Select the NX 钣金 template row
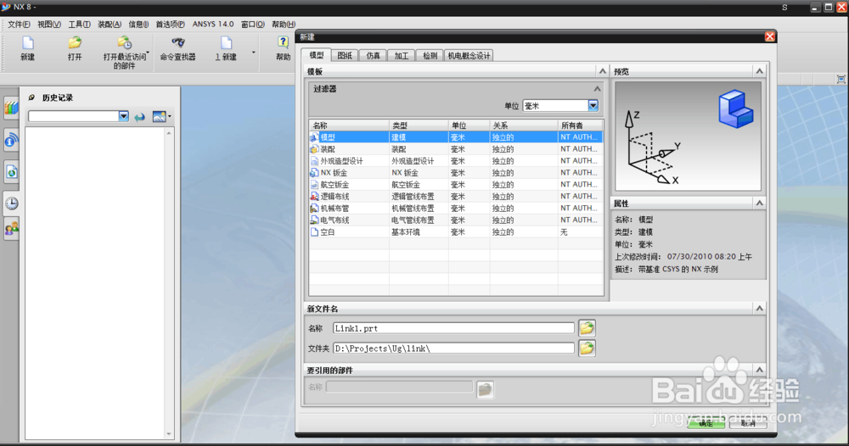Viewport: 849px width, 446px height. (455, 173)
